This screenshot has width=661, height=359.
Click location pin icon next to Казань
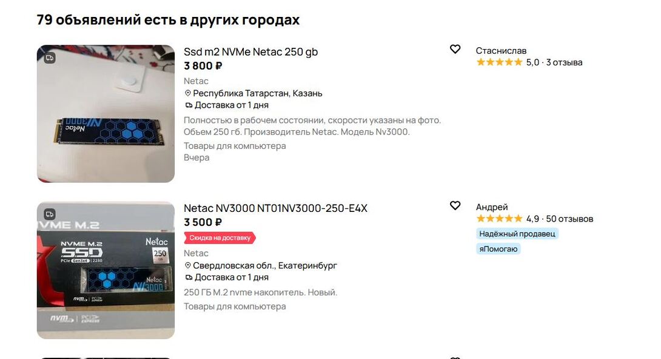(x=188, y=94)
